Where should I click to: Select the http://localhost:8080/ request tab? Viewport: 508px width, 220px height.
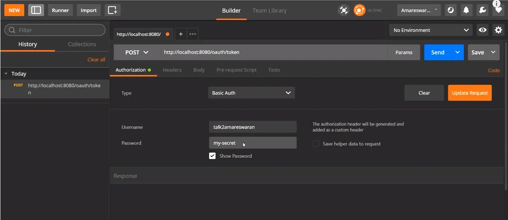click(x=142, y=34)
